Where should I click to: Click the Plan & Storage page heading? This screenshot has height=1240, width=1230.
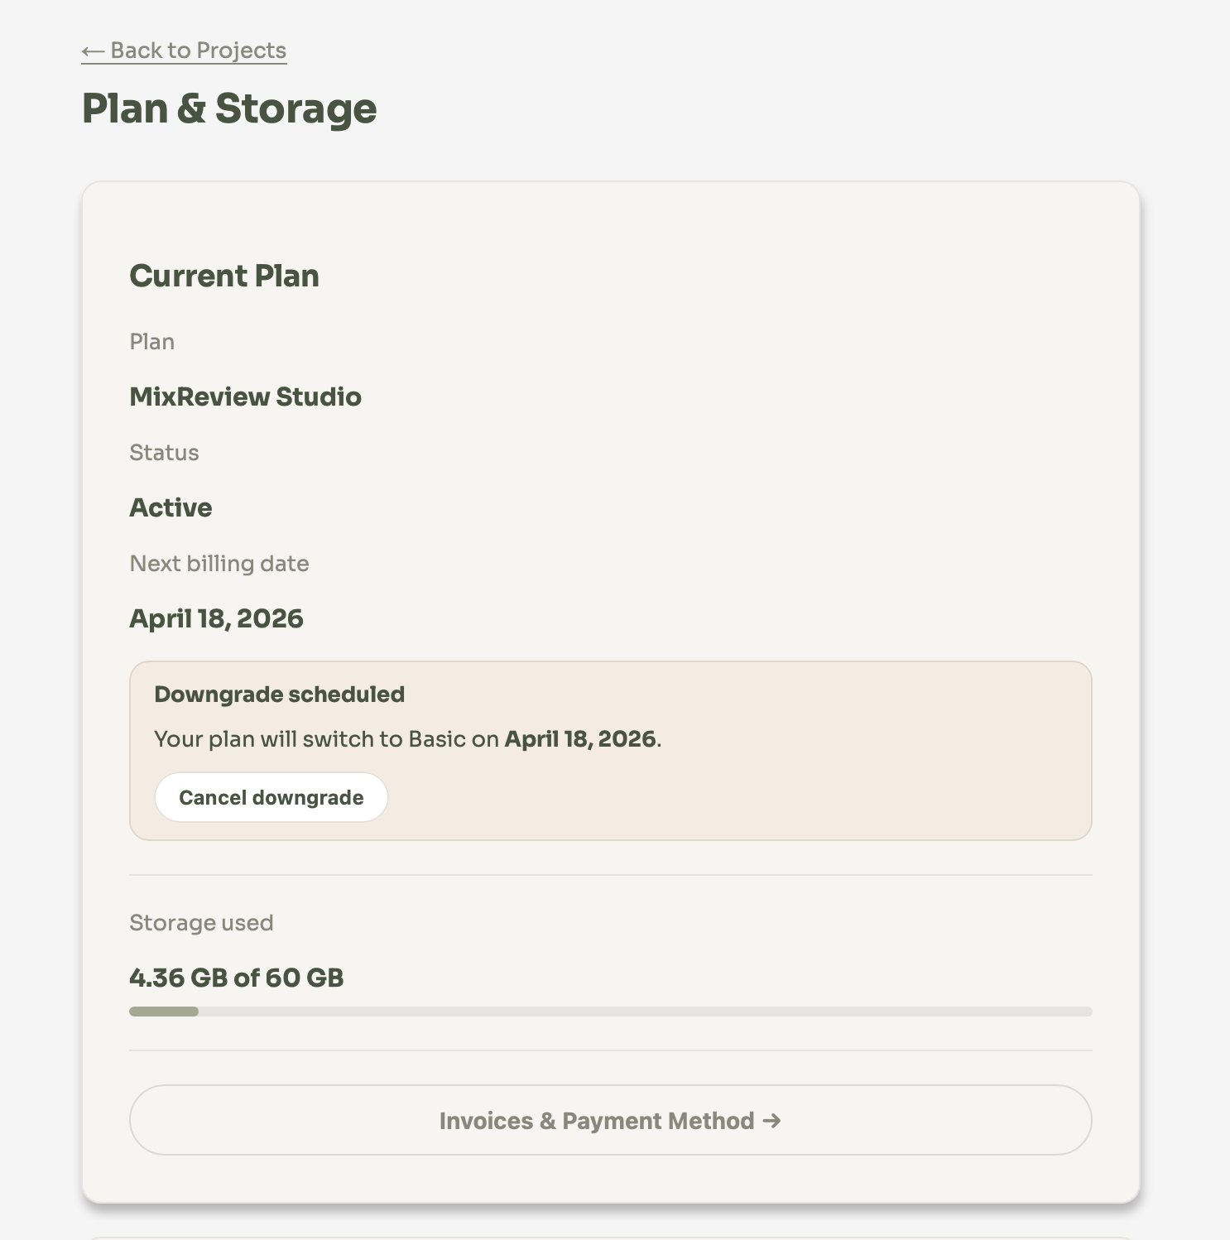pyautogui.click(x=229, y=108)
